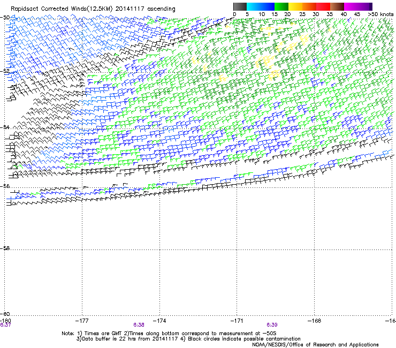Click the '-174' longitude label
396x348 pixels.
159,321
